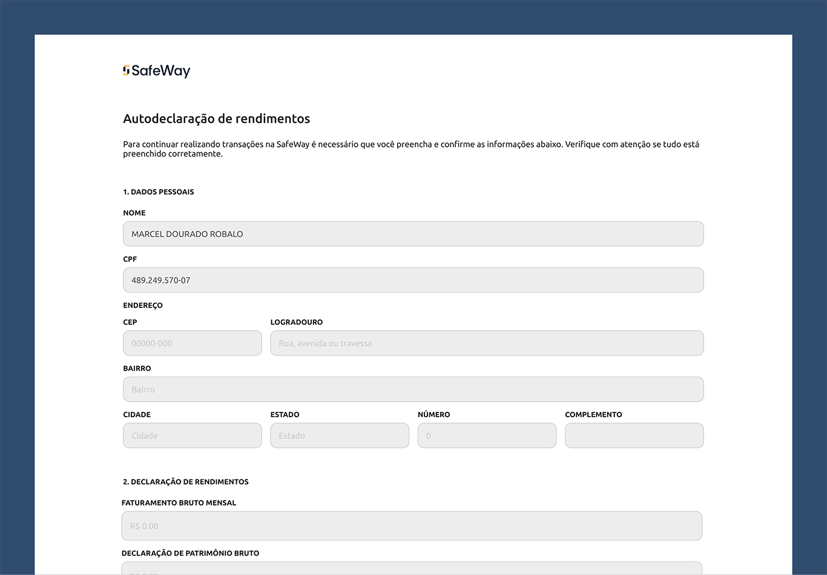Image resolution: width=827 pixels, height=575 pixels.
Task: Focus the Número input field
Action: [487, 436]
